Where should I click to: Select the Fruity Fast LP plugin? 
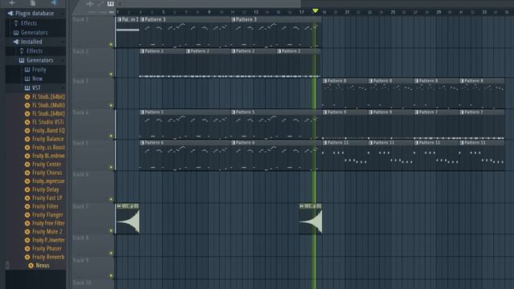pos(47,198)
